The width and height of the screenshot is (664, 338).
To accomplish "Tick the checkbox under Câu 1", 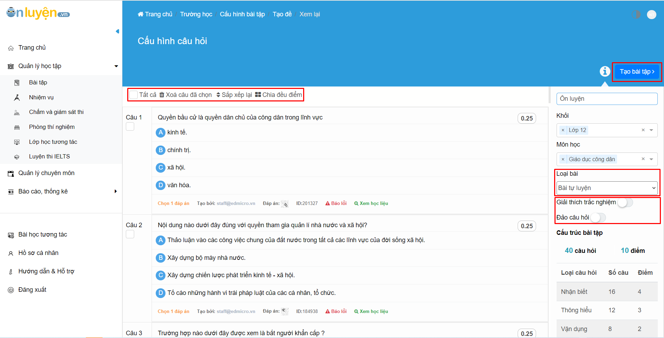I will pyautogui.click(x=130, y=126).
